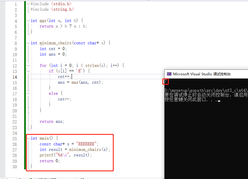This screenshot has height=179, width=248.
Task: Click 'int cnt = 0;' on line 9
Action: pyautogui.click(x=53, y=49)
